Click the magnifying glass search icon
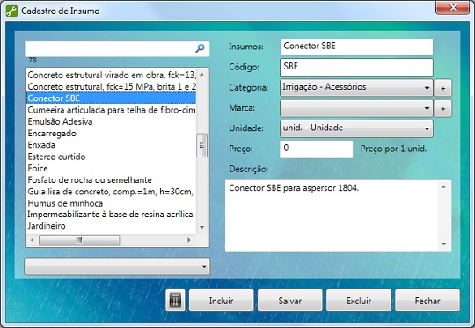 tap(200, 48)
